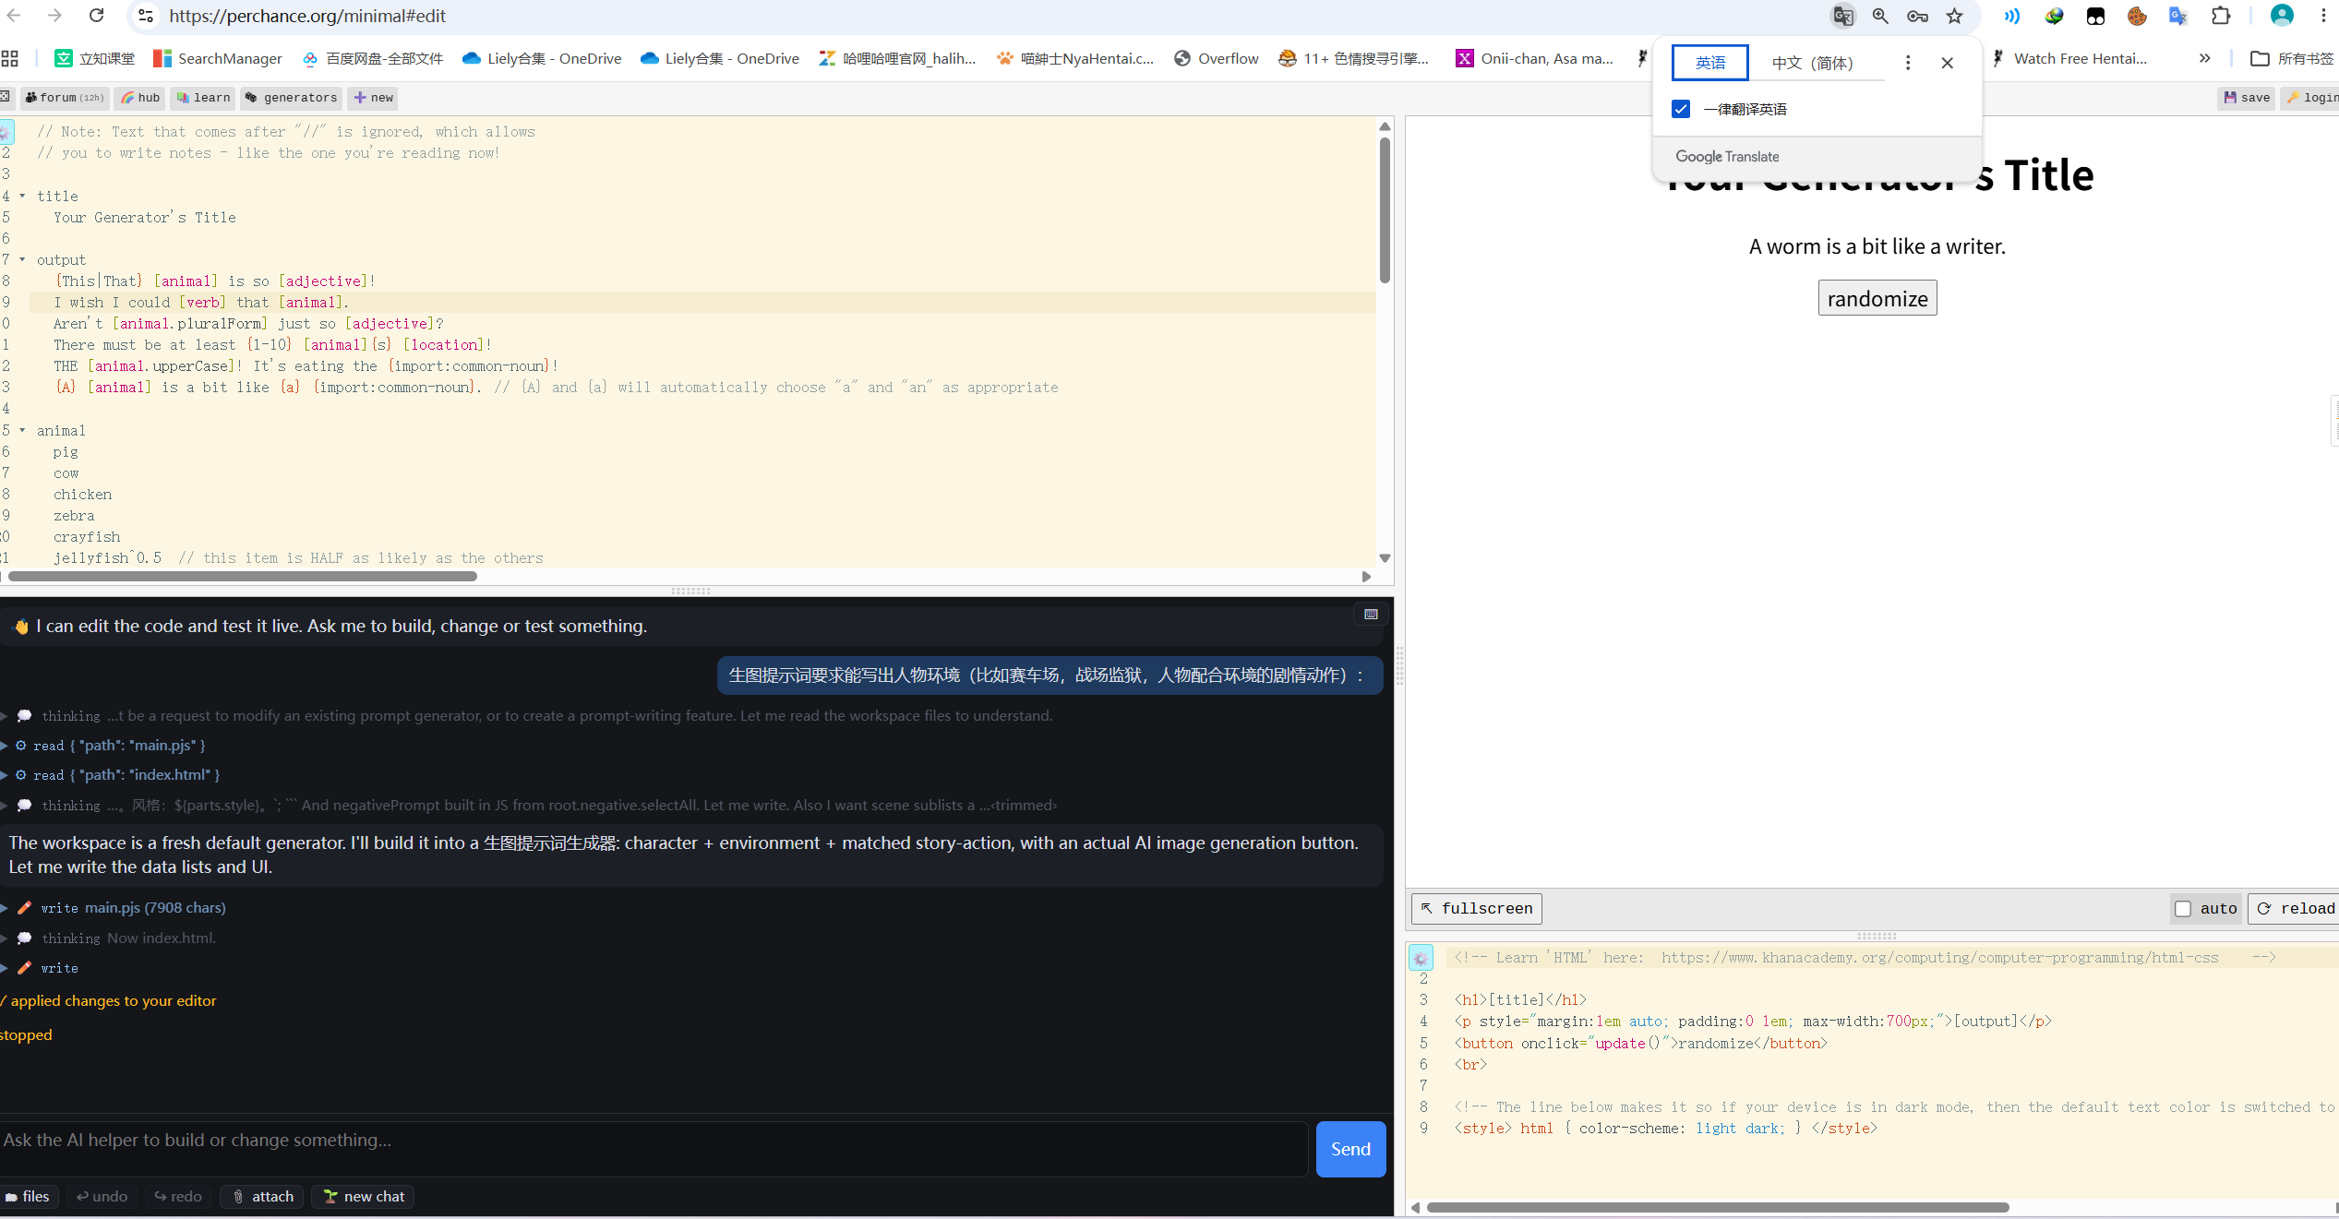Open the Watch Free Hentai bookmark
Viewport: 2339px width, 1219px height.
click(2069, 58)
